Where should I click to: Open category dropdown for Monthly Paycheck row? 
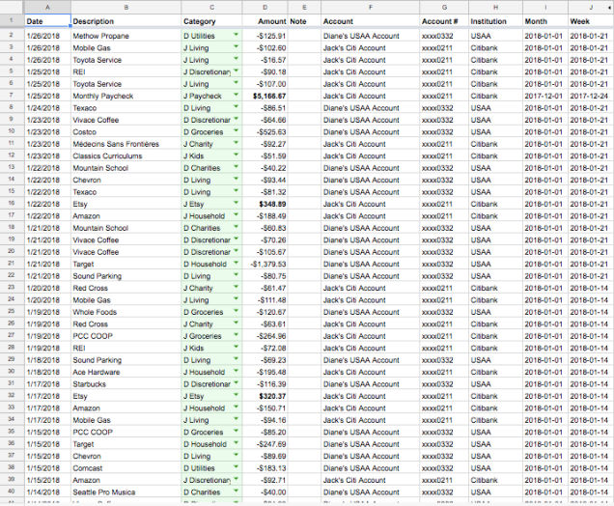tap(236, 95)
